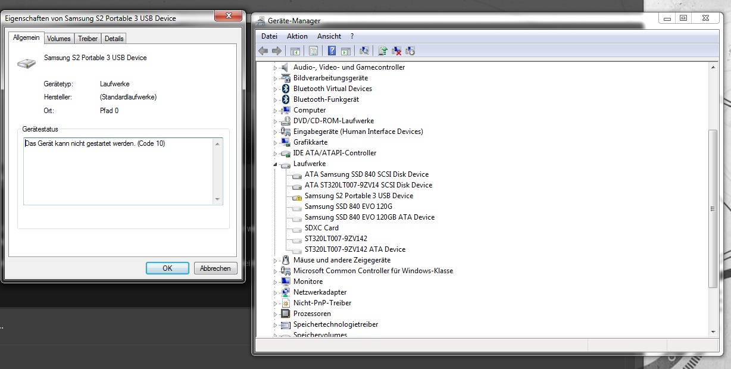Click the Abbrechen button

pyautogui.click(x=215, y=268)
